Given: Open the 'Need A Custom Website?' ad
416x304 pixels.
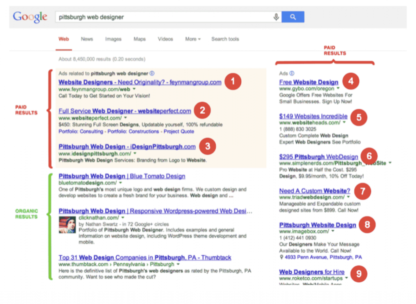Looking at the screenshot, I should click(x=315, y=191).
